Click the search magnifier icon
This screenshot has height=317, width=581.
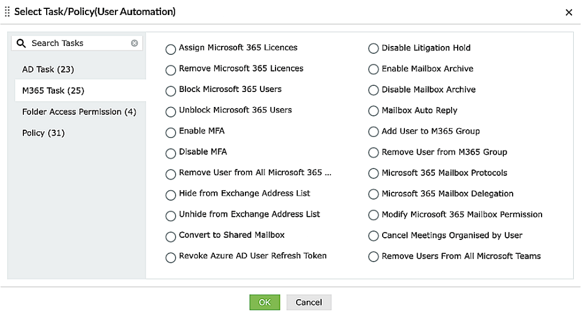click(21, 43)
